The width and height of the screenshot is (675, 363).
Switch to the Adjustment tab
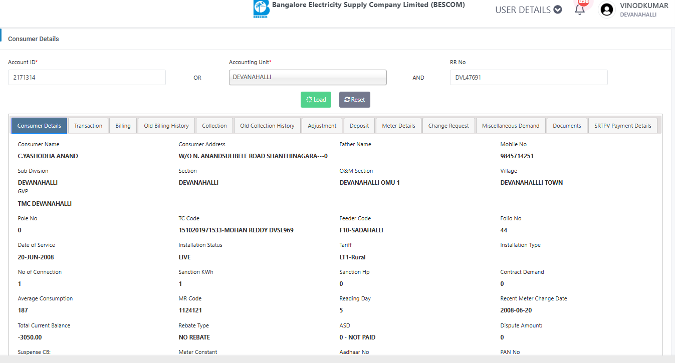coord(322,126)
